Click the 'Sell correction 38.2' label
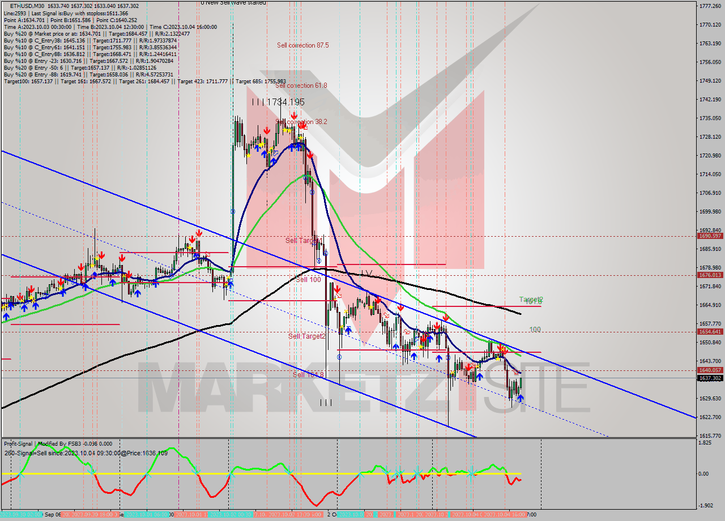Screen dimensions: 725x521 point(301,122)
